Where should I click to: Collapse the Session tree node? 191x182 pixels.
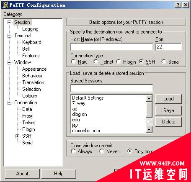pos(9,22)
